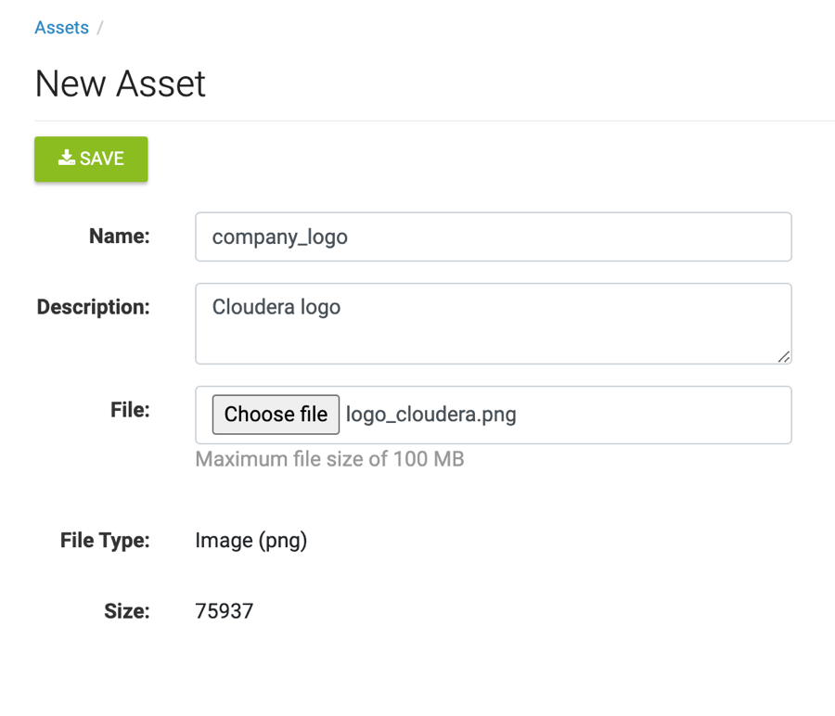
Task: Click the Name field label
Action: [120, 236]
